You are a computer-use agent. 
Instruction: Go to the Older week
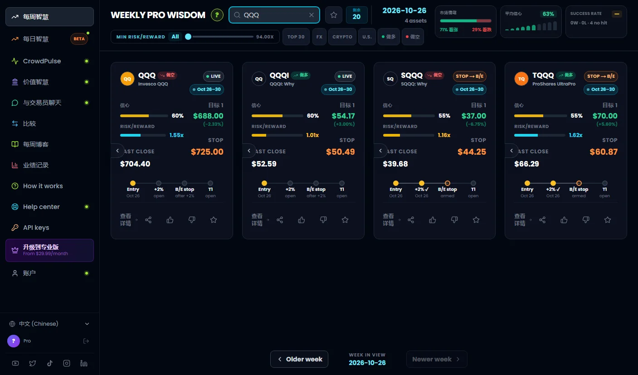[299, 359]
